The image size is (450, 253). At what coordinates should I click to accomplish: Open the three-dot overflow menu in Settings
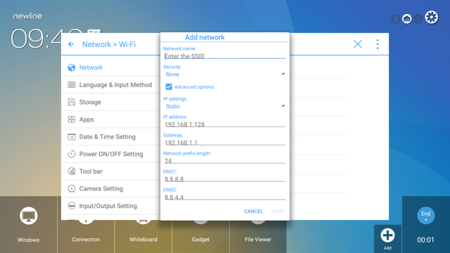tap(378, 44)
